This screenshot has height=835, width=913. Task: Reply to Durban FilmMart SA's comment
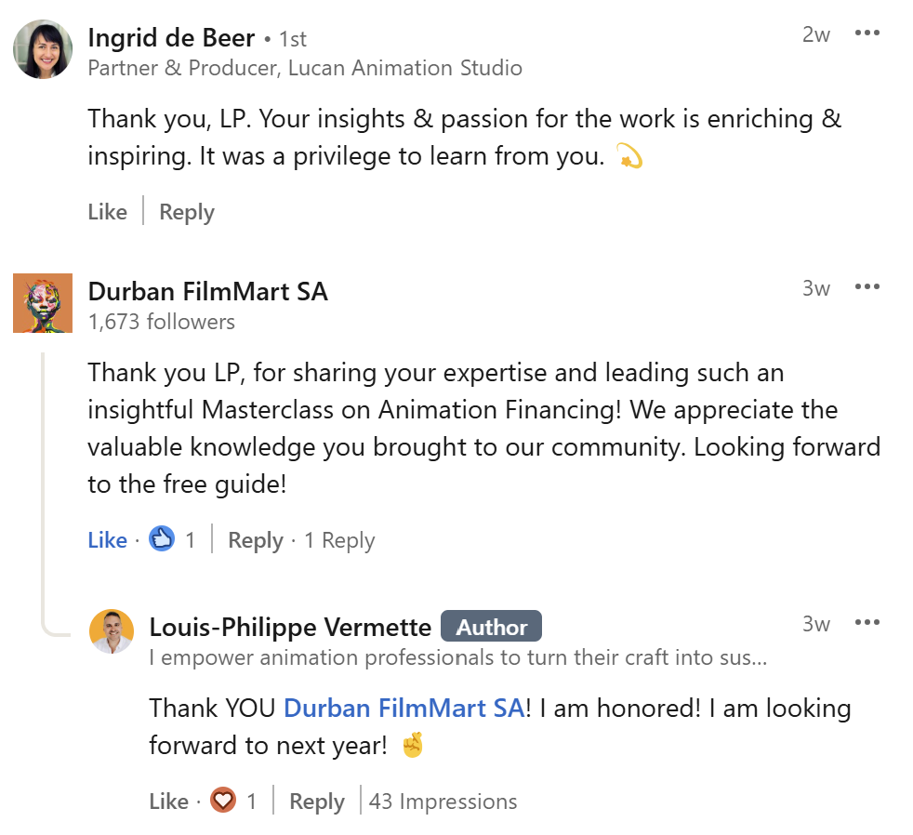255,540
